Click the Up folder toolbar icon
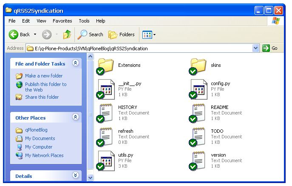Image resolution: width=292 pixels, height=186 pixels. click(67, 34)
